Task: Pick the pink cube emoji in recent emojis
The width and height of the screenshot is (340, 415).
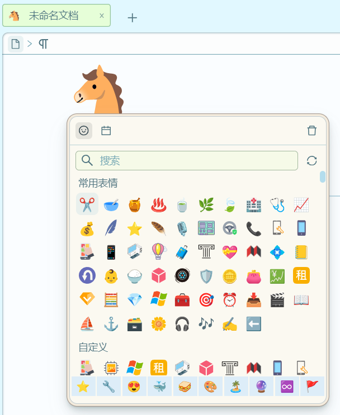Action: click(158, 276)
